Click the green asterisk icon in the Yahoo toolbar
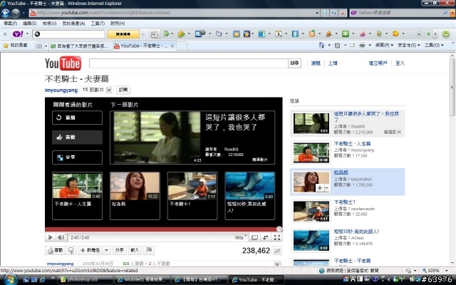The width and height of the screenshot is (456, 285). [345, 33]
